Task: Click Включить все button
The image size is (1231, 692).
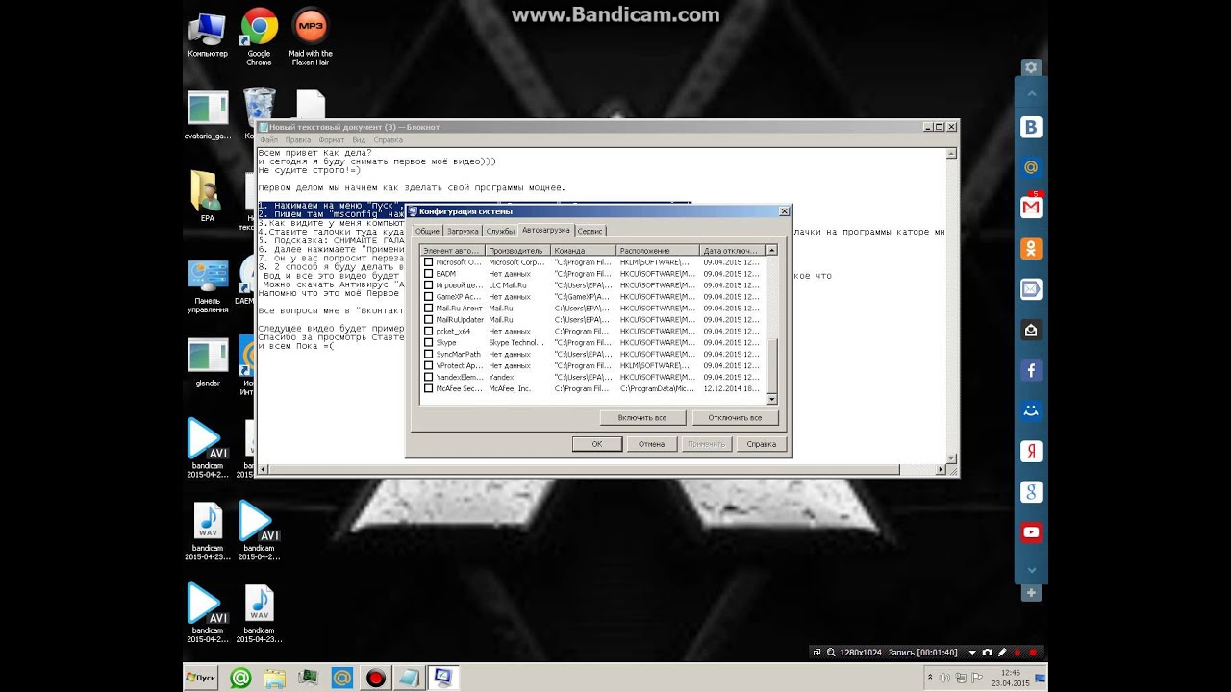Action: [x=642, y=418]
